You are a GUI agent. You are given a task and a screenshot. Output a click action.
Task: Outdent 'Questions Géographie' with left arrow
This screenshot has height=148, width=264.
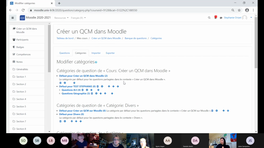pos(101,93)
